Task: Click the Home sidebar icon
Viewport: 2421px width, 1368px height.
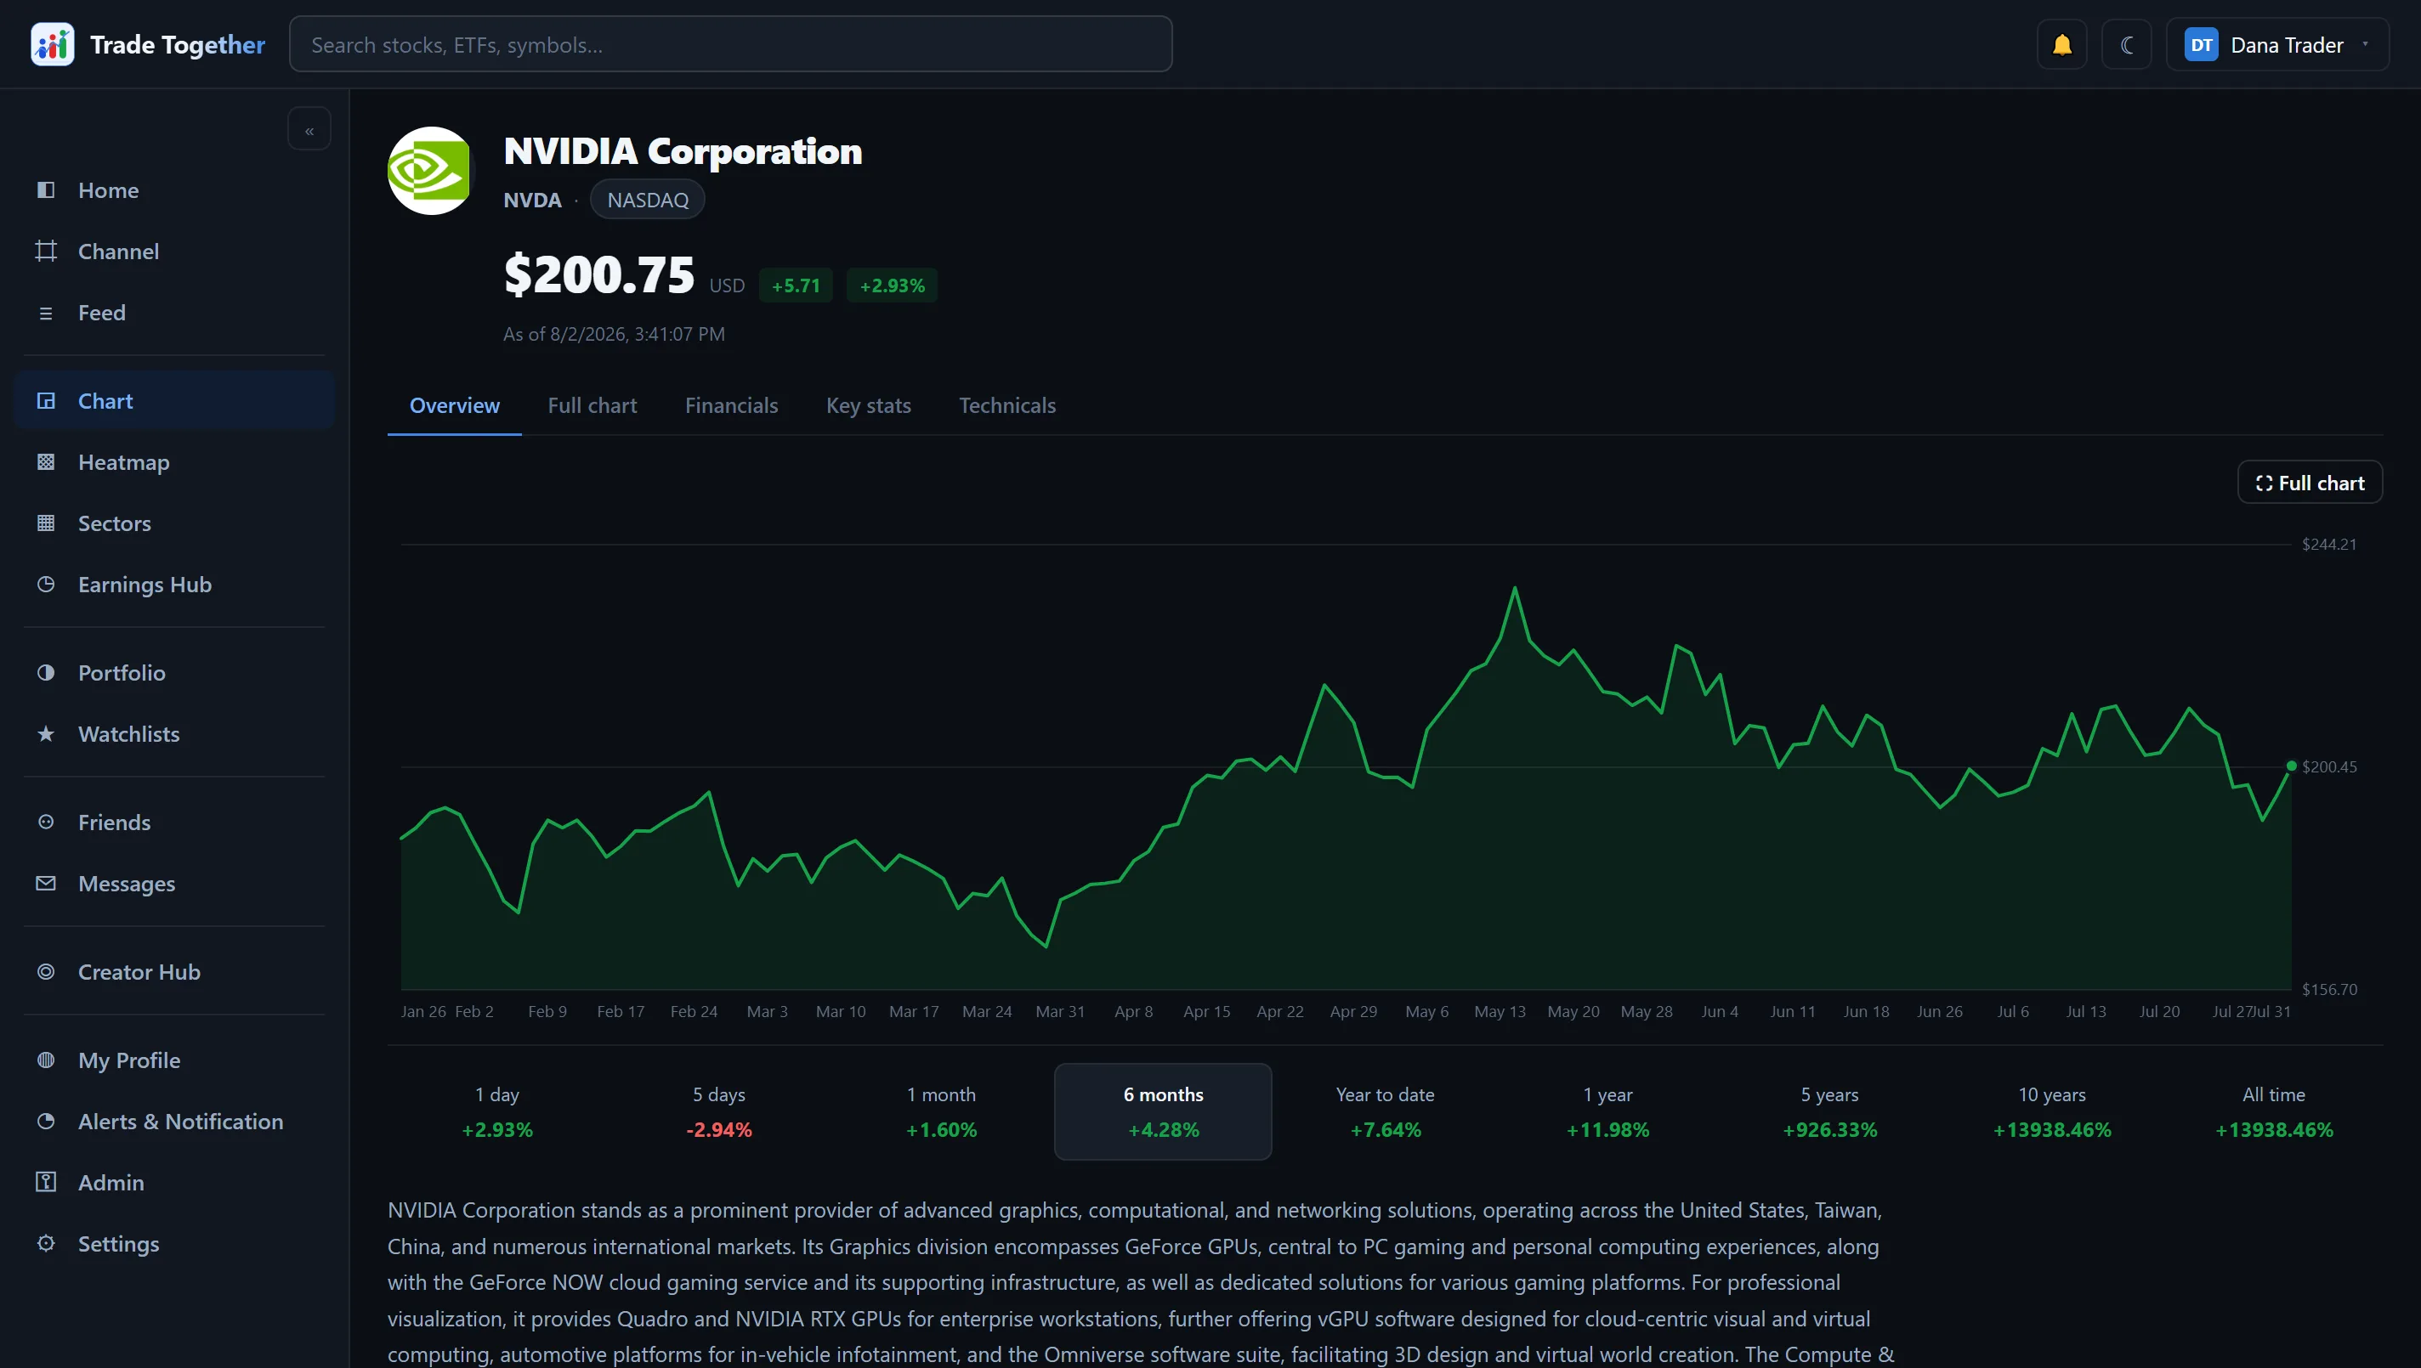Action: 45,189
